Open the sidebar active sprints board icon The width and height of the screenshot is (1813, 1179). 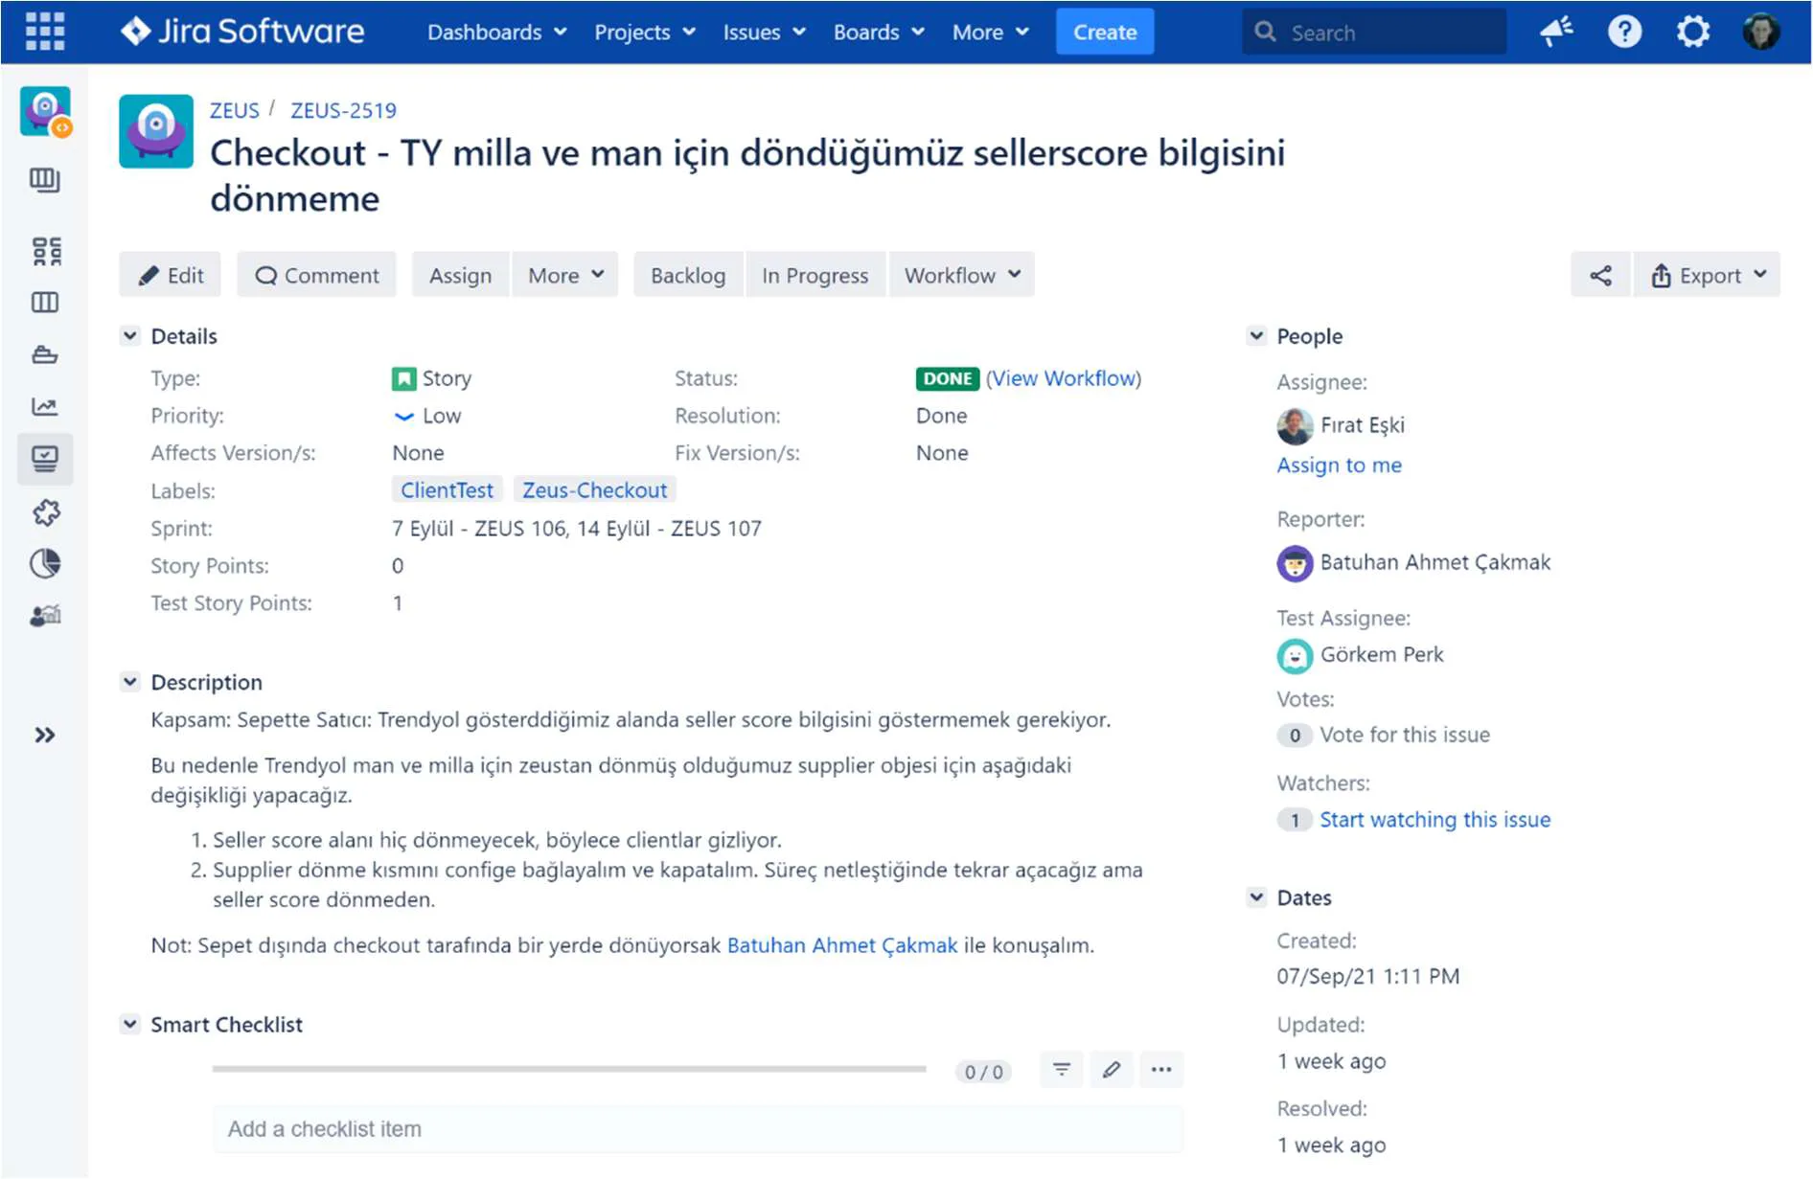click(45, 303)
